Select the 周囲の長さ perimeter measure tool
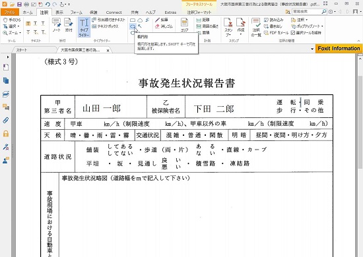 pyautogui.click(x=207, y=26)
